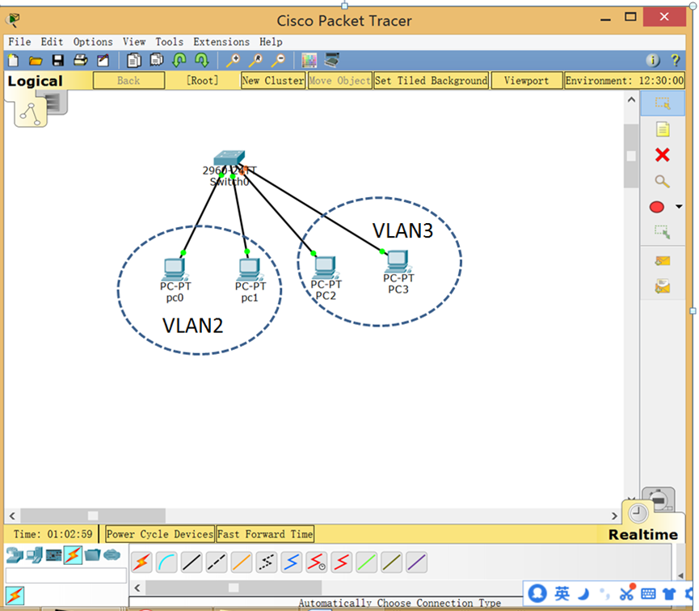Choose the Automatic connection type lightning icon
This screenshot has width=699, height=611.
(x=141, y=563)
